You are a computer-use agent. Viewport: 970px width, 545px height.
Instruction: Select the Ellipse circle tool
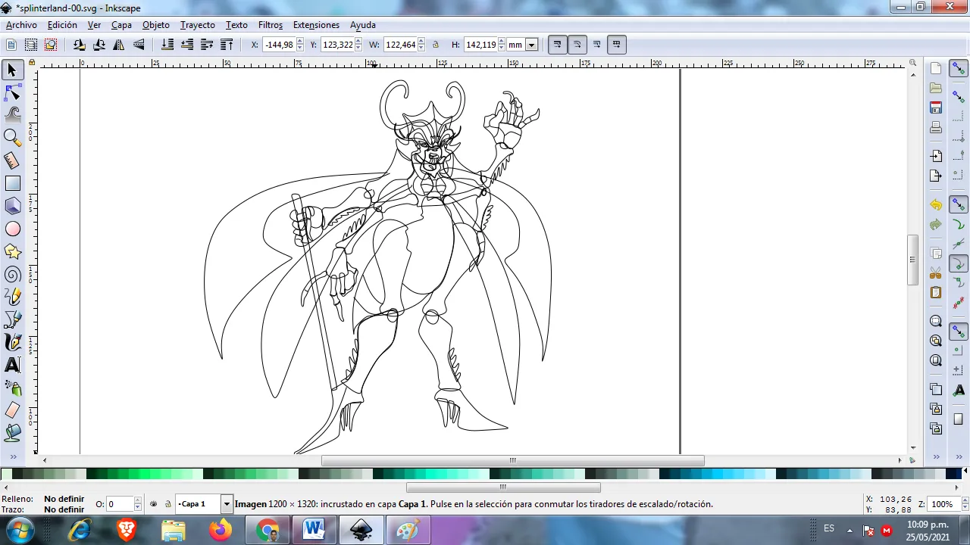tap(12, 229)
